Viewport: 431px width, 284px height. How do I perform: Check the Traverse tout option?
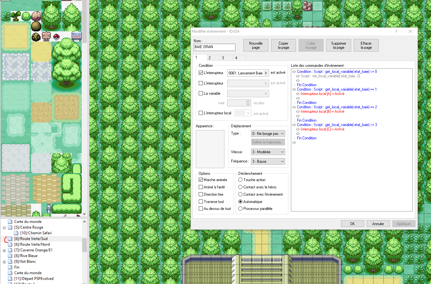pos(201,202)
